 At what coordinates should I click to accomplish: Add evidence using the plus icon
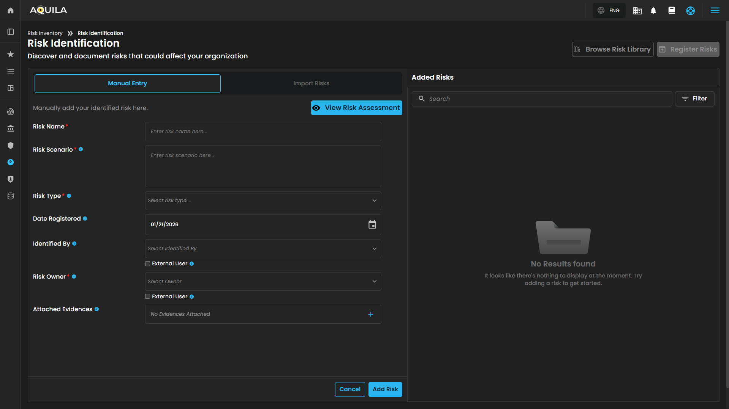point(370,314)
